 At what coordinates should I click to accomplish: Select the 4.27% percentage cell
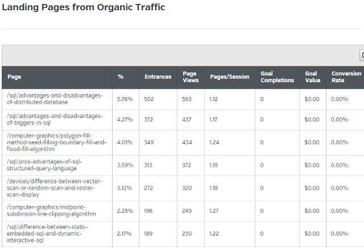(x=125, y=120)
